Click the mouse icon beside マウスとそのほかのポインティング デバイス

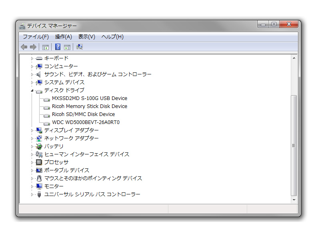point(39,178)
